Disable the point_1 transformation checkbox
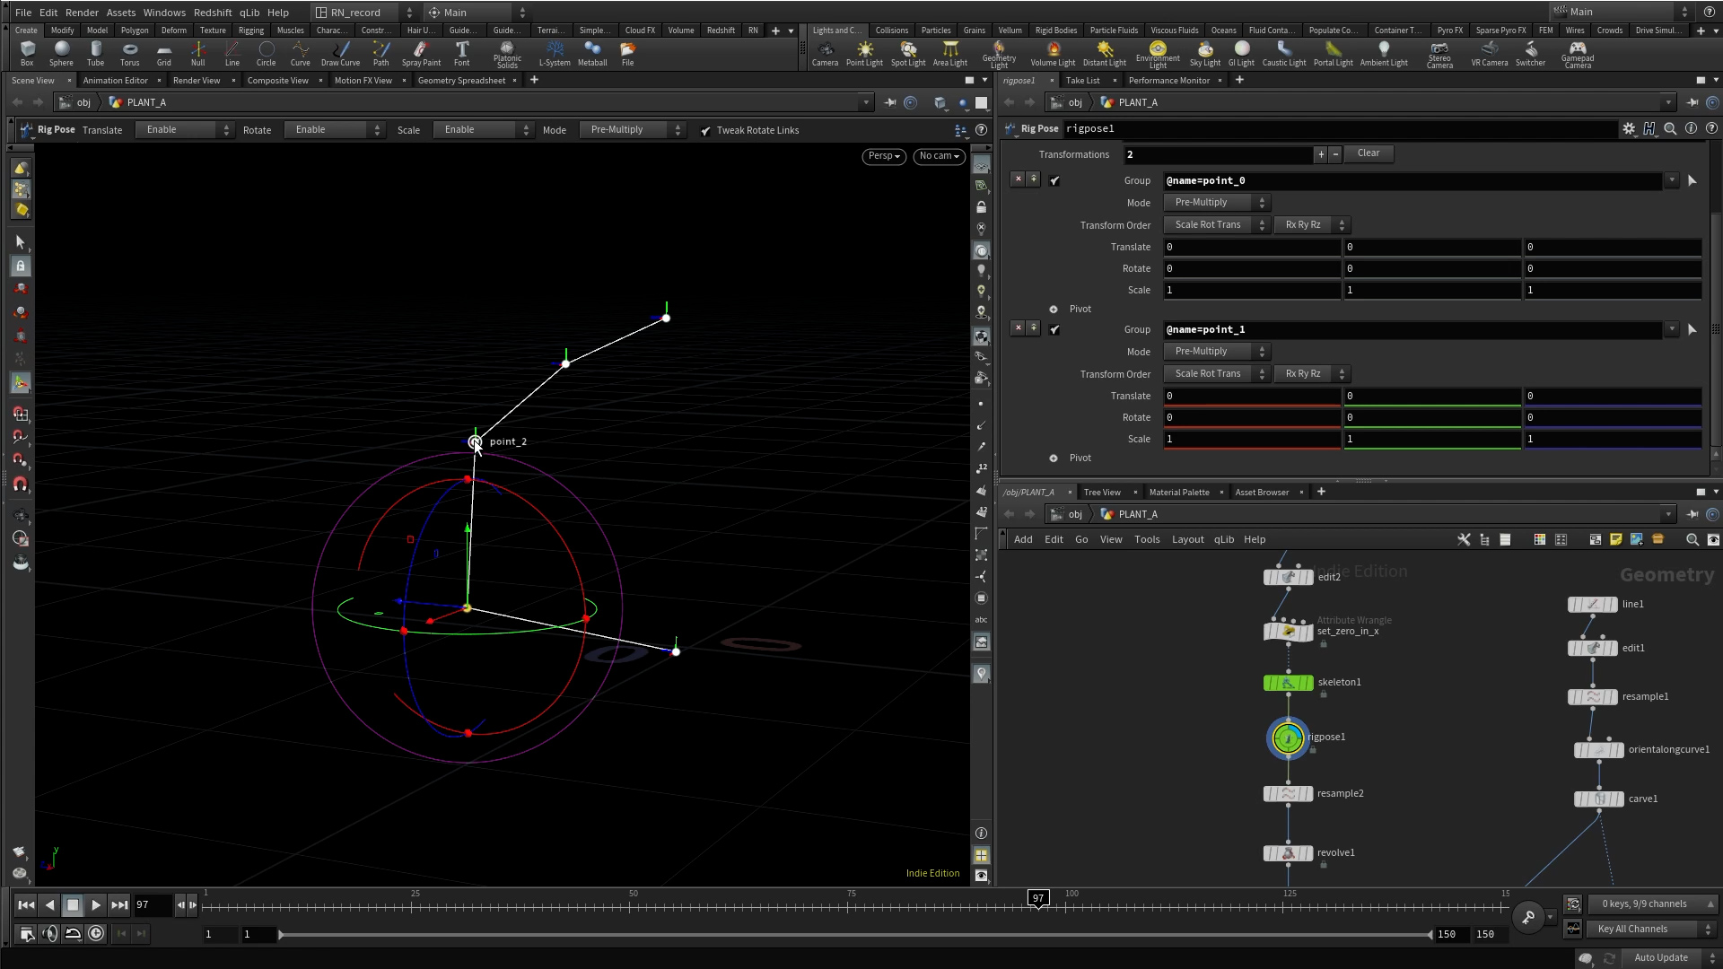The image size is (1723, 969). 1054,330
